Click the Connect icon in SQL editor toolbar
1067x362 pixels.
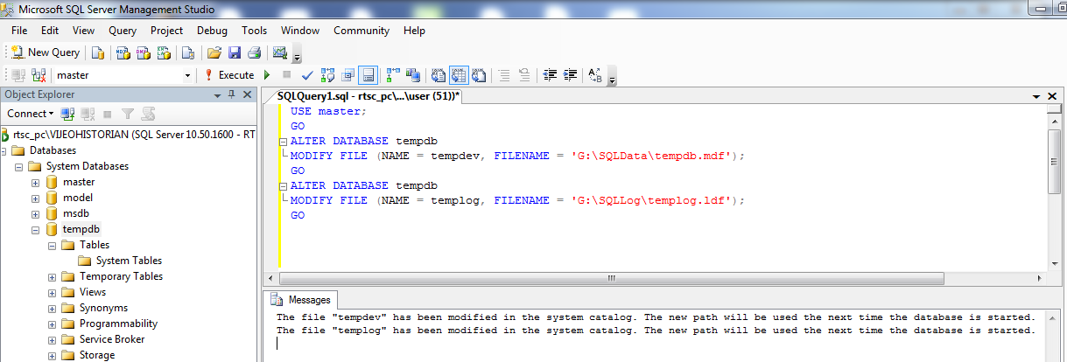click(x=18, y=75)
